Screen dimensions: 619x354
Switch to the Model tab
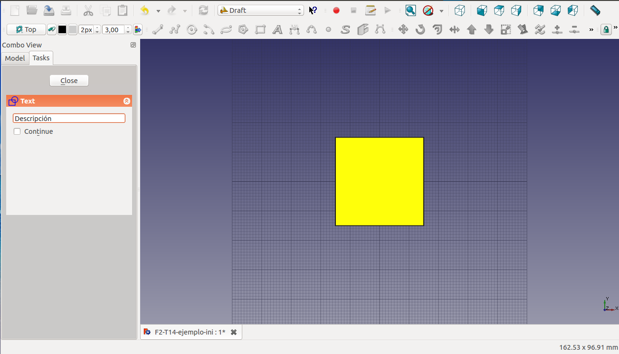click(x=15, y=58)
